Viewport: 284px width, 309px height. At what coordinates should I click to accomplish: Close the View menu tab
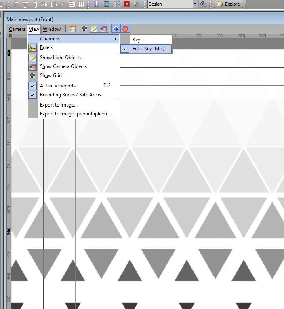point(34,29)
